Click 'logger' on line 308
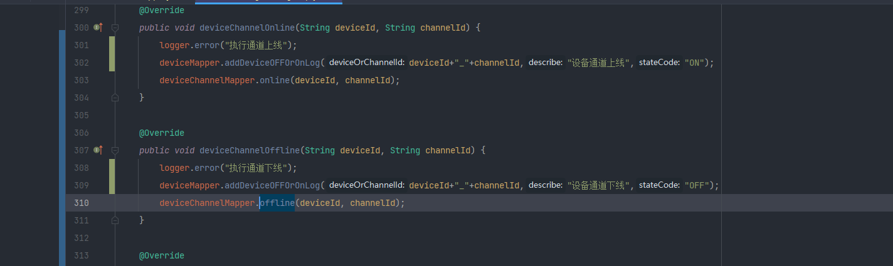The width and height of the screenshot is (893, 266). (174, 168)
